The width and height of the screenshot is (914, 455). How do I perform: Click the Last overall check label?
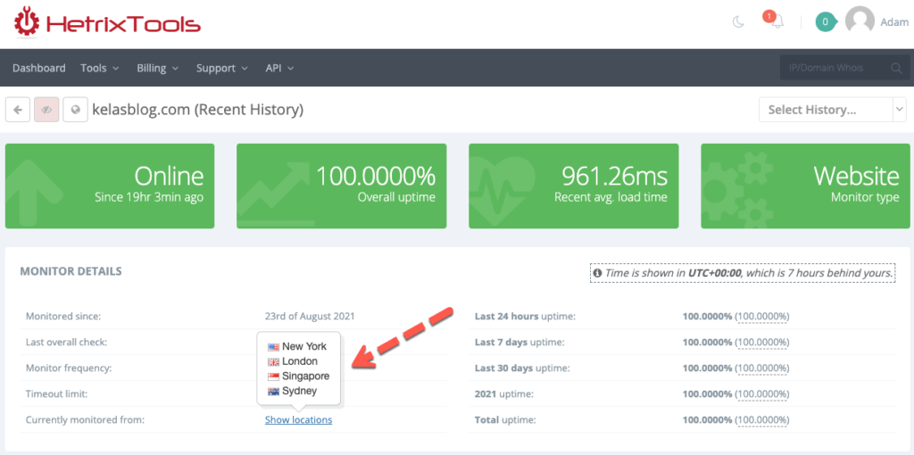[66, 343]
